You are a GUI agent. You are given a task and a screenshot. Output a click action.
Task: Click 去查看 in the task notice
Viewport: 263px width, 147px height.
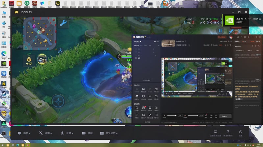239,99
